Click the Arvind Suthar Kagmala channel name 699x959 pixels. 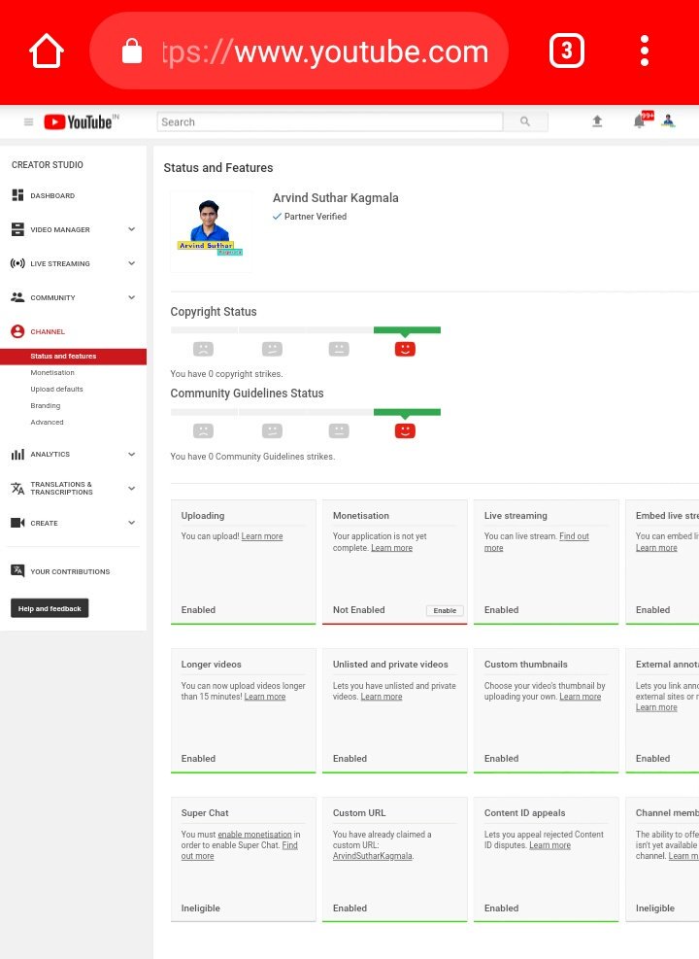pyautogui.click(x=336, y=198)
